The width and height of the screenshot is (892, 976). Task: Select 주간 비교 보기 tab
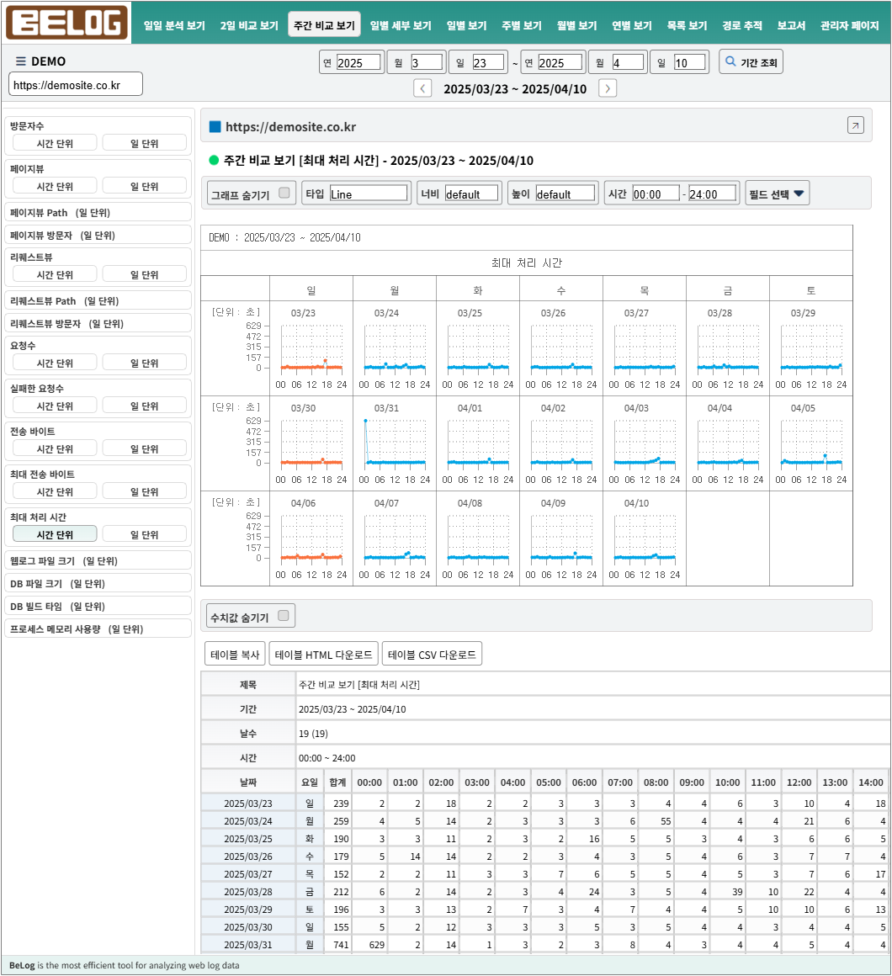click(x=324, y=25)
